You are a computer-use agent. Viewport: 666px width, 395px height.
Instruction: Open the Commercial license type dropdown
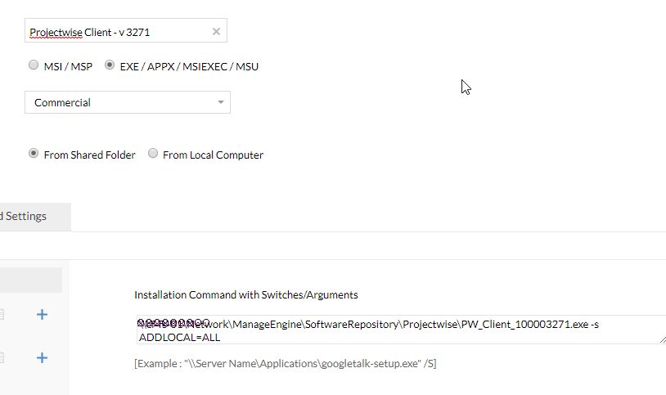(128, 102)
